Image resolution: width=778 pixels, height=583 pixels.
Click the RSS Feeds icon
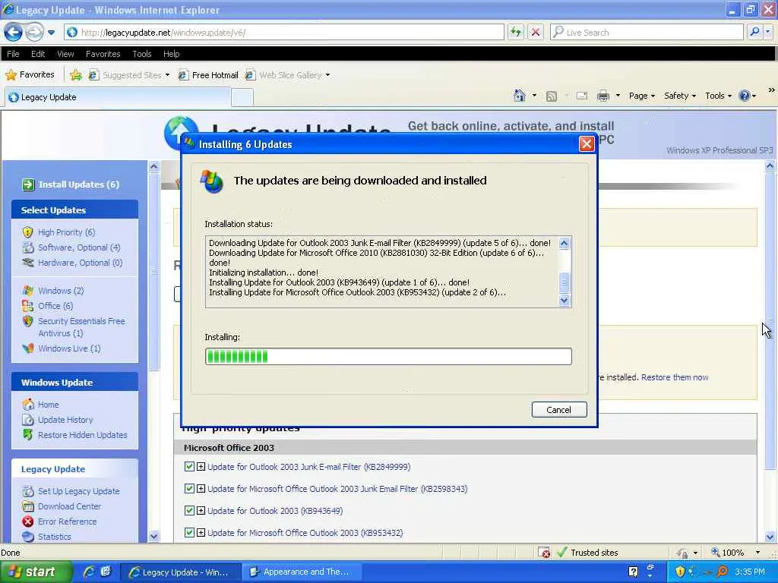(x=551, y=96)
